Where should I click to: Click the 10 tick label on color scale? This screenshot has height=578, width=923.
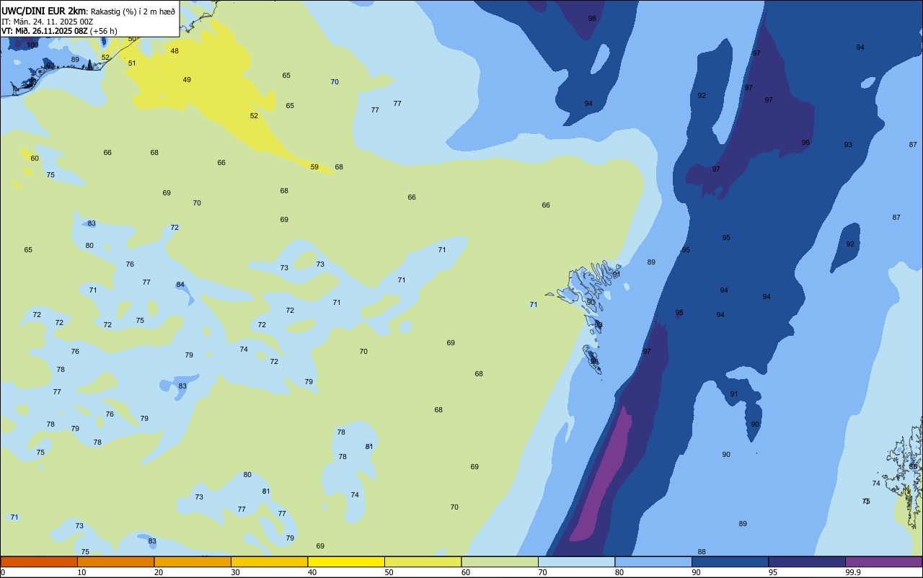click(81, 572)
